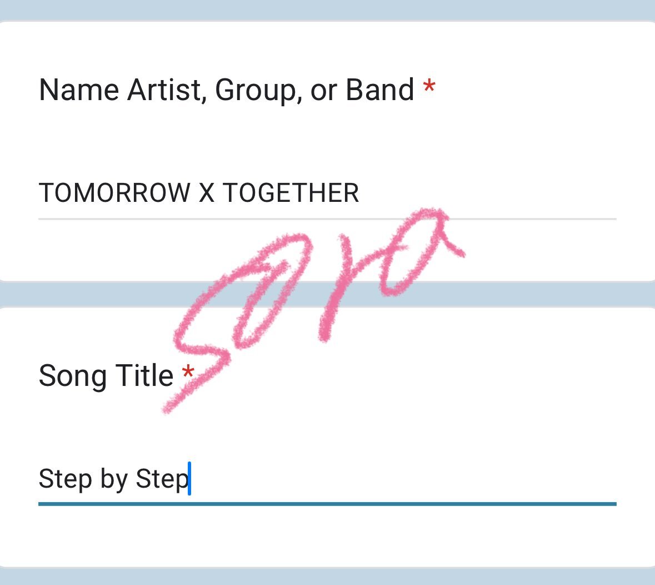
Task: Click the pink handwritten scribble annotation
Action: pos(313,310)
